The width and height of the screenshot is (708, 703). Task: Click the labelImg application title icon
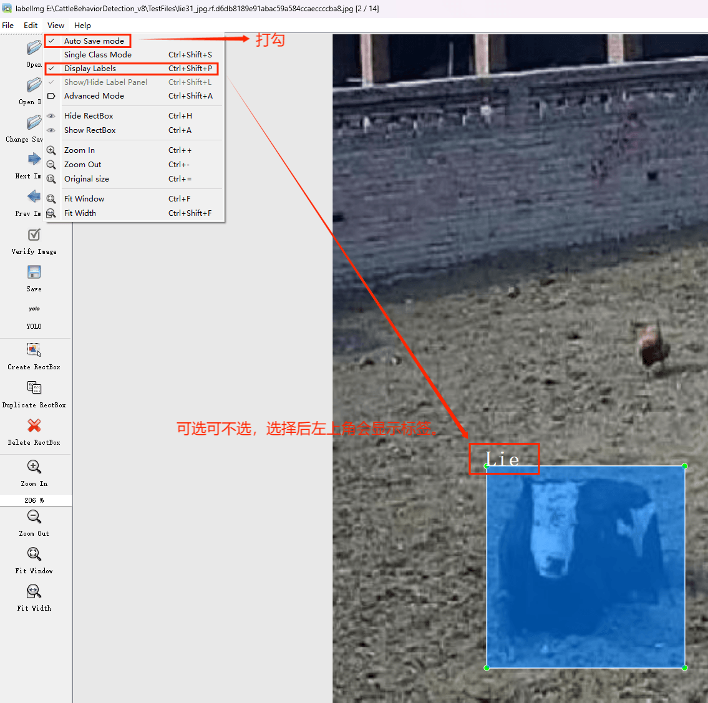(x=7, y=9)
